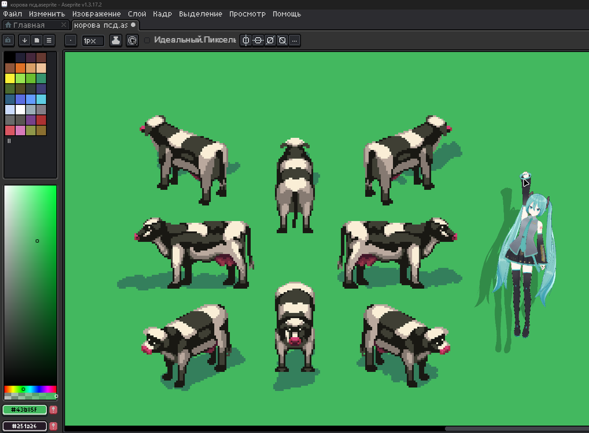Enable the Идеальный.Пиксель checkbox
This screenshot has width=589, height=433.
tap(147, 40)
